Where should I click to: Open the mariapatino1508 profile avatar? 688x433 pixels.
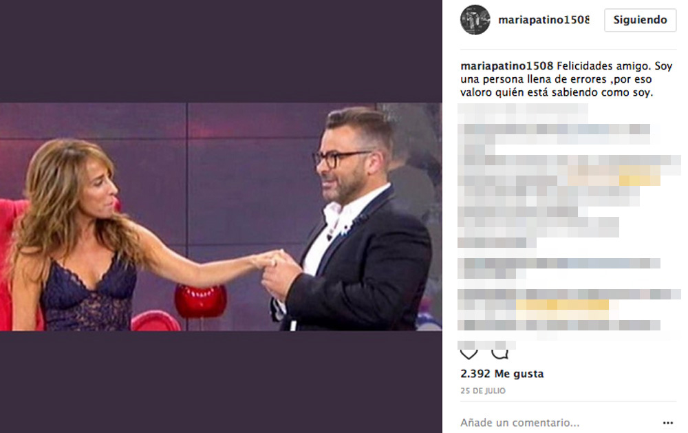(x=475, y=20)
